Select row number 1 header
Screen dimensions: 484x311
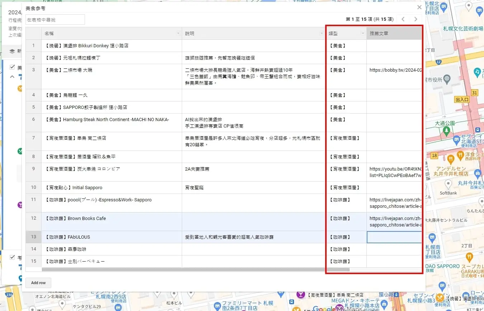point(34,46)
